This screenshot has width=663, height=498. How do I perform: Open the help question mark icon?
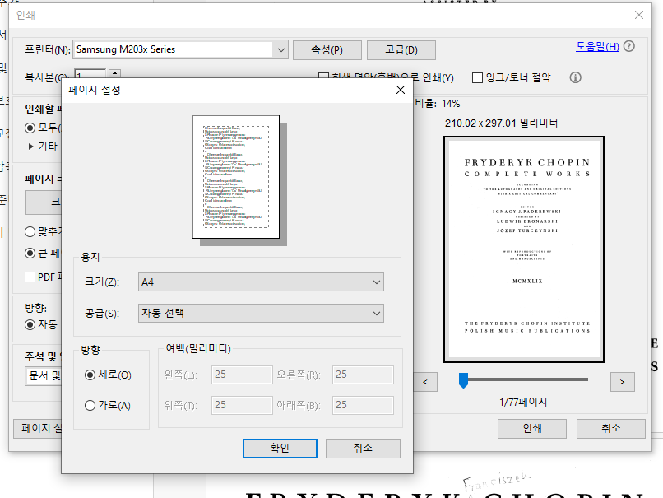628,46
